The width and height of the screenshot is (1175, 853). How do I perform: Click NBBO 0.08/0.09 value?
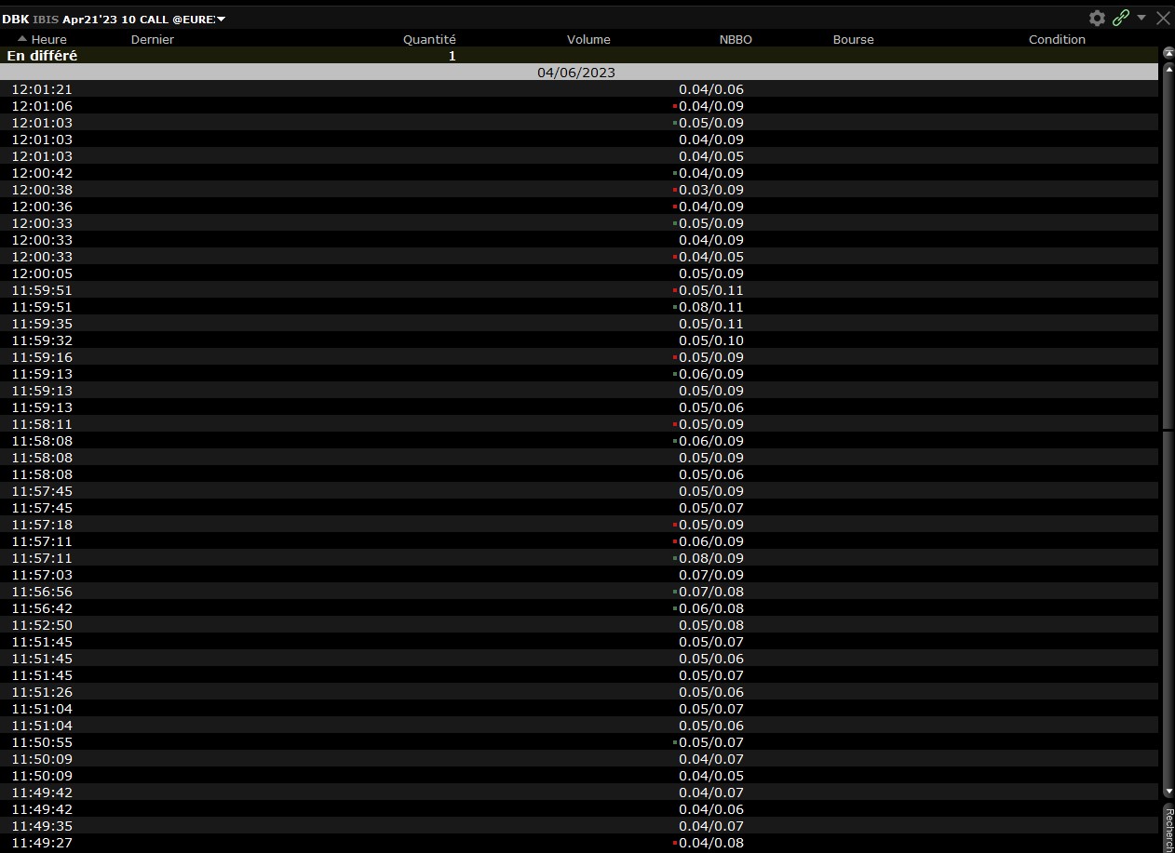coord(711,558)
